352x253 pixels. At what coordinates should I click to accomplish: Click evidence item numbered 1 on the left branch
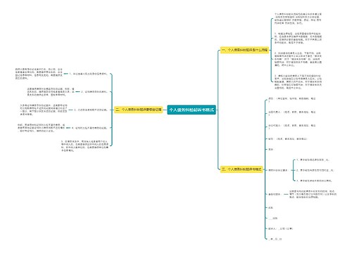coord(88,74)
